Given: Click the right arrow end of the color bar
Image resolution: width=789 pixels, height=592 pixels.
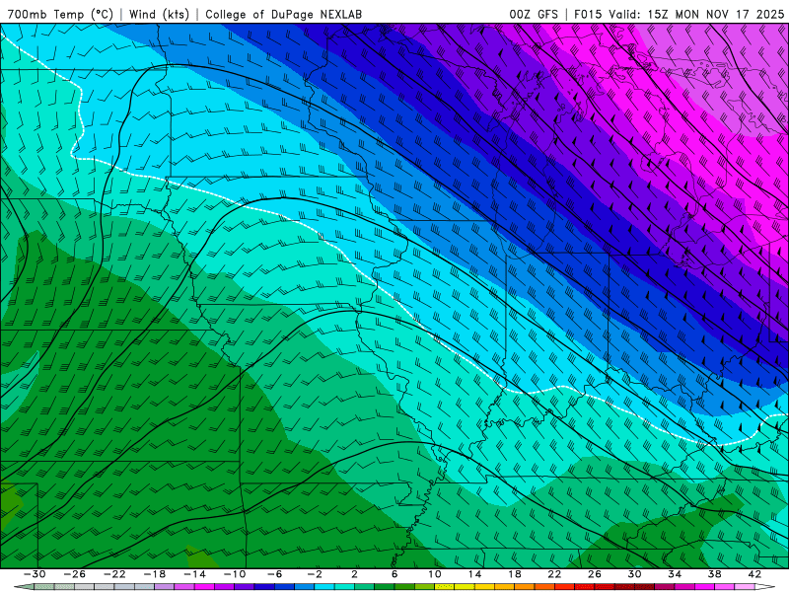Looking at the screenshot, I should point(765,587).
